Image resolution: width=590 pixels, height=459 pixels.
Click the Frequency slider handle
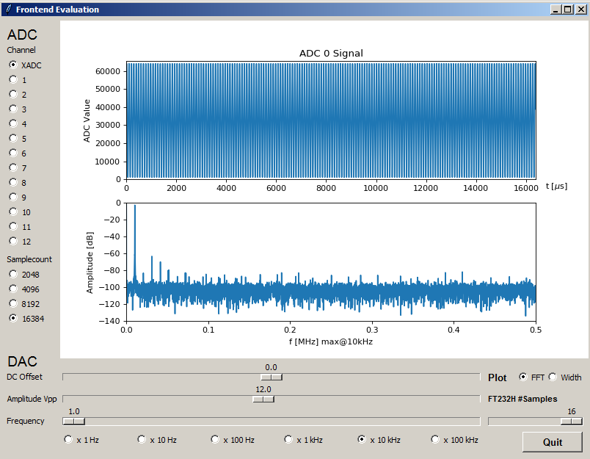73,422
